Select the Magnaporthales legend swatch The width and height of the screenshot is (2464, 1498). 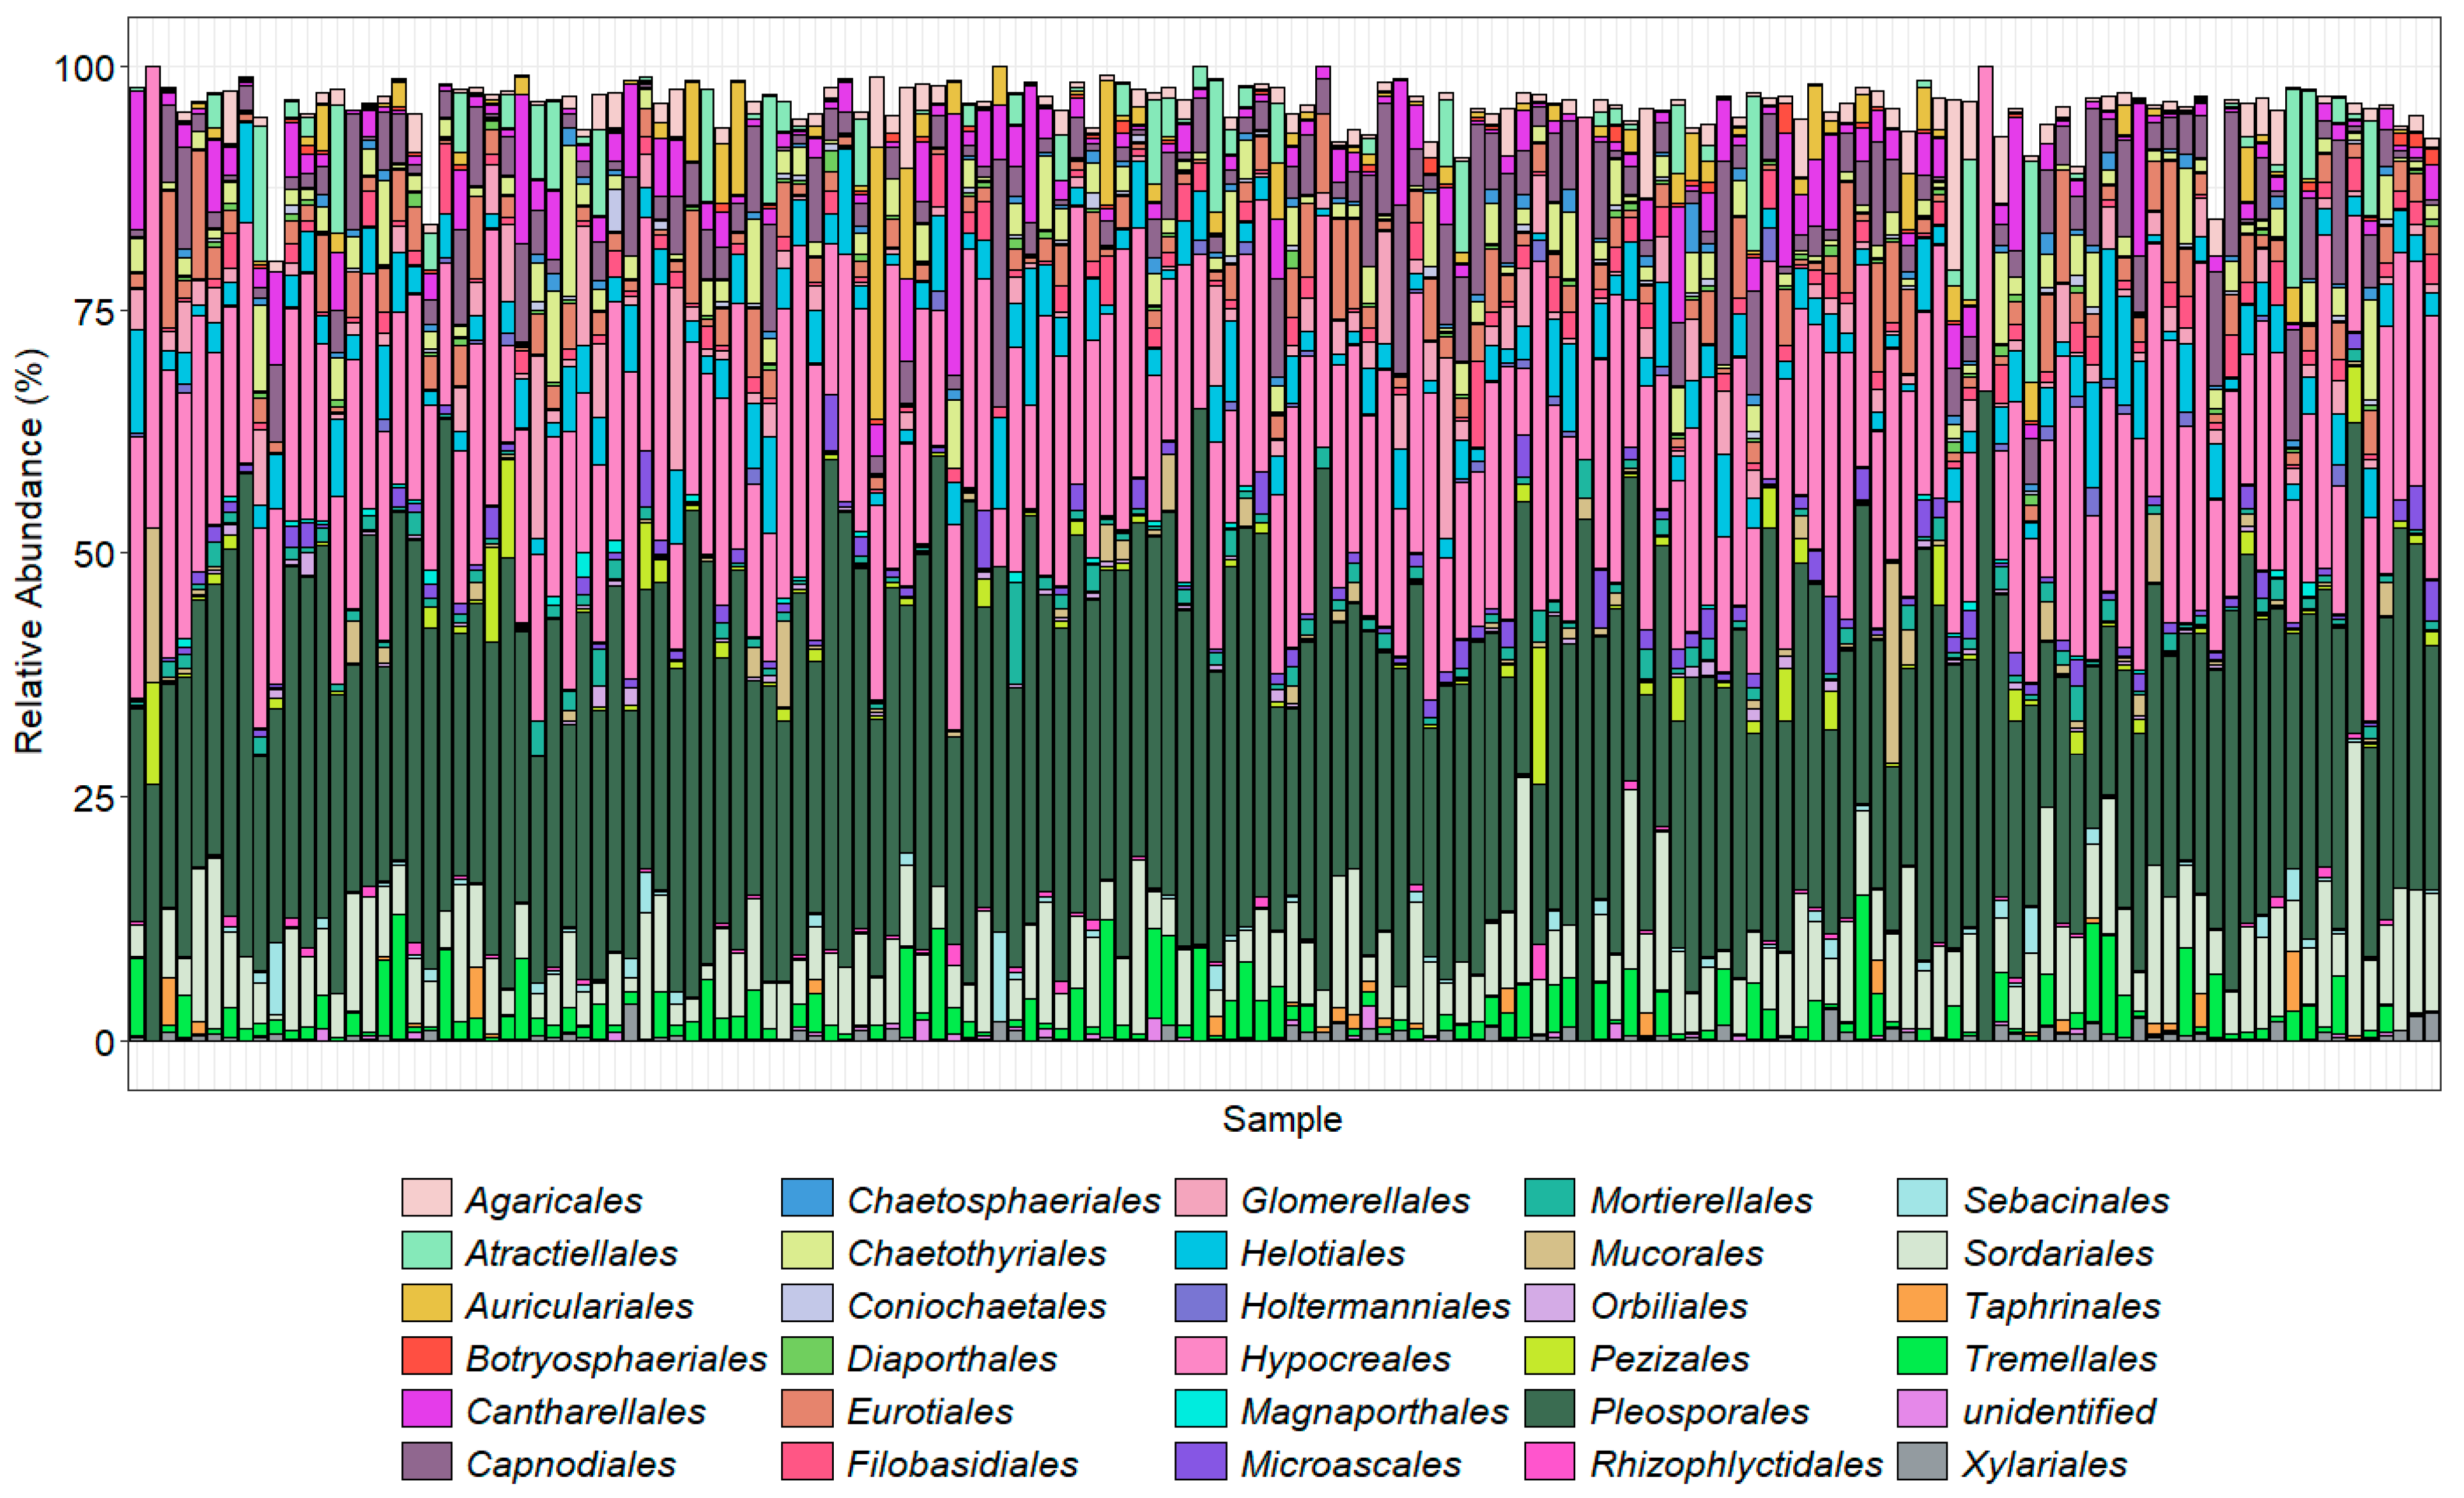coord(1201,1408)
